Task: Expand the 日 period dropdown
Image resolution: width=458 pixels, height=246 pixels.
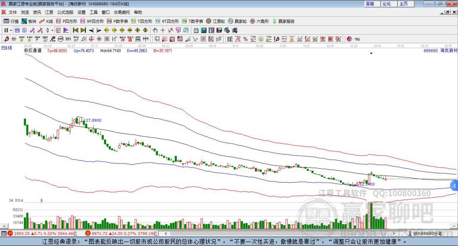Action: coord(11,30)
